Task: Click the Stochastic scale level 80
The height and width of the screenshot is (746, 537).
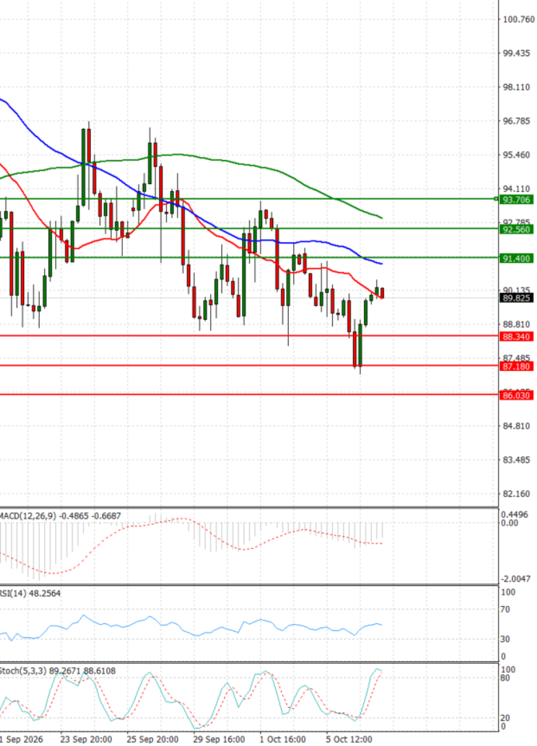Action: point(505,678)
